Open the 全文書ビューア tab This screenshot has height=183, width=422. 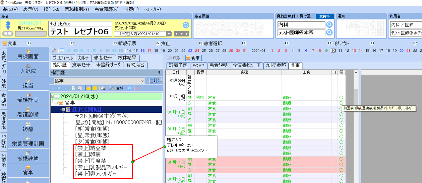click(x=247, y=65)
